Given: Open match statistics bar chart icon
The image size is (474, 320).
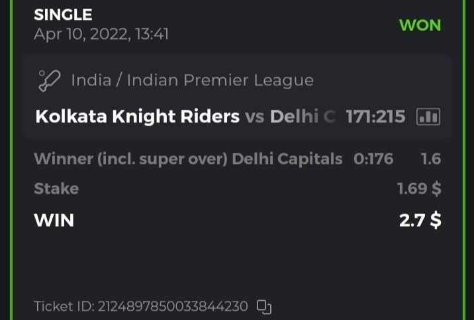Looking at the screenshot, I should tap(428, 117).
